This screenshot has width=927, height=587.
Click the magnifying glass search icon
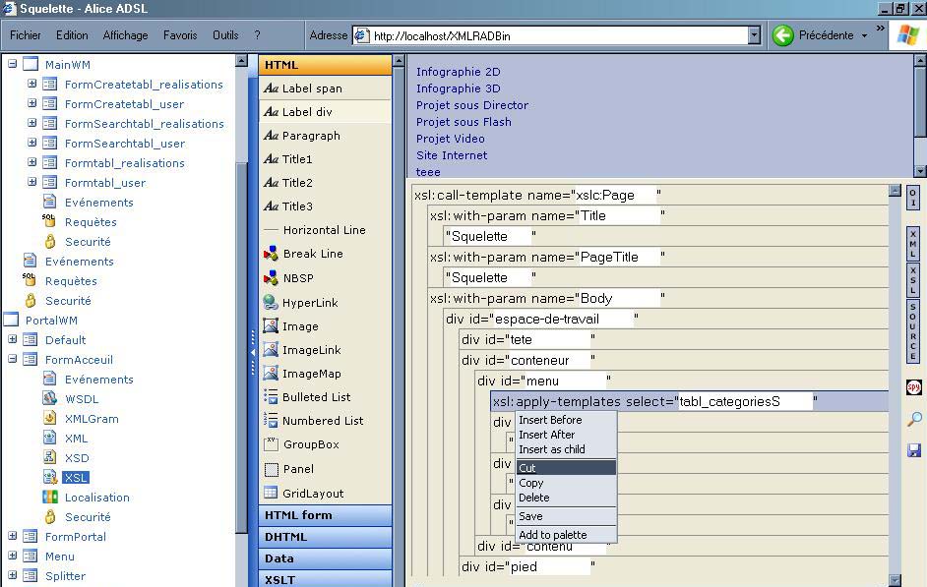point(914,420)
